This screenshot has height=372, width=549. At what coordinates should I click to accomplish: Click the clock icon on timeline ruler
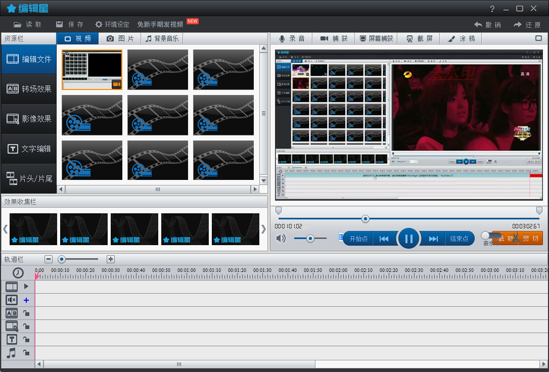click(x=18, y=273)
